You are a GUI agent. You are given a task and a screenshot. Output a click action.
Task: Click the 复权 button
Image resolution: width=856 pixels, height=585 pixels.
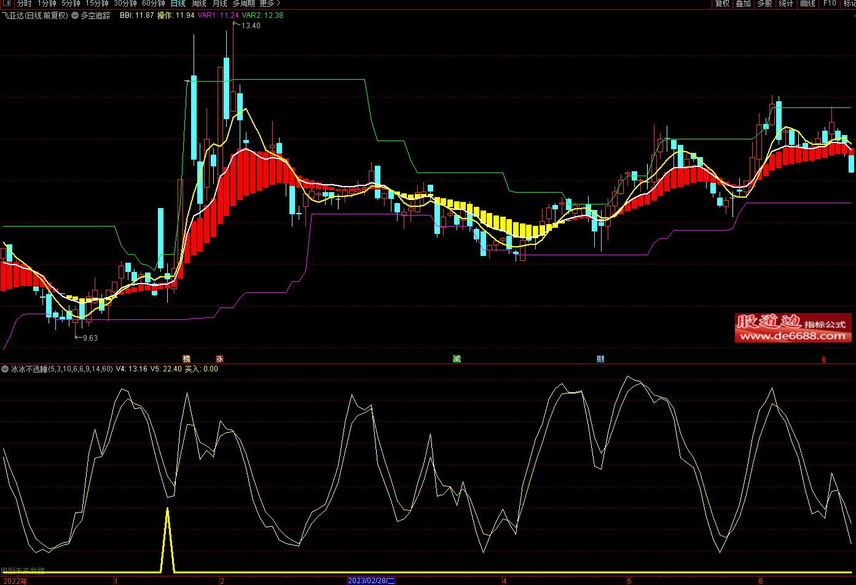722,4
